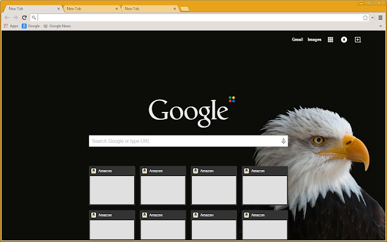Expand the bookmarks bar overflow chevron

[x=380, y=26]
